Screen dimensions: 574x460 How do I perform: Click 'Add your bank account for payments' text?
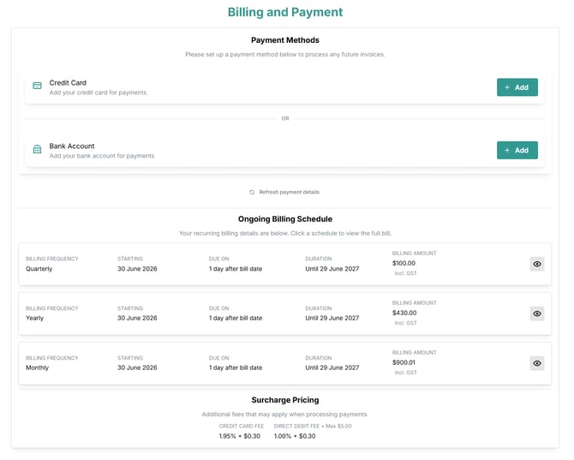point(102,156)
